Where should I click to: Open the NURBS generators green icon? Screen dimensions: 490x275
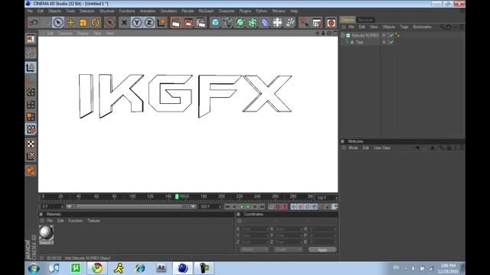(240, 22)
